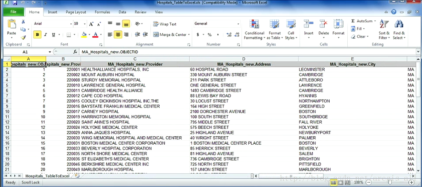
Task: Click the yellow fill color button
Action: [x=84, y=35]
